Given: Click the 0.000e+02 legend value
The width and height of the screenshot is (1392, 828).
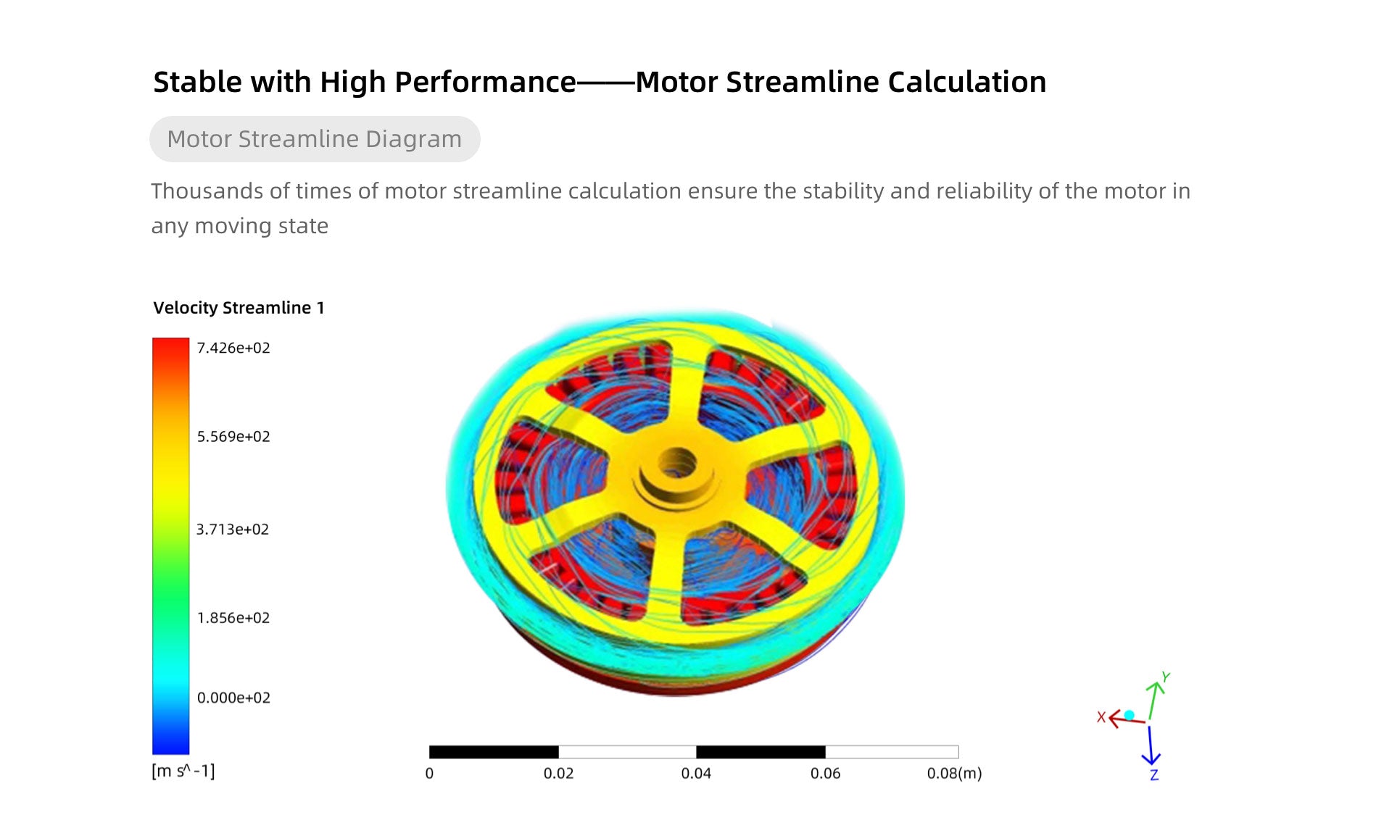Looking at the screenshot, I should click(233, 698).
